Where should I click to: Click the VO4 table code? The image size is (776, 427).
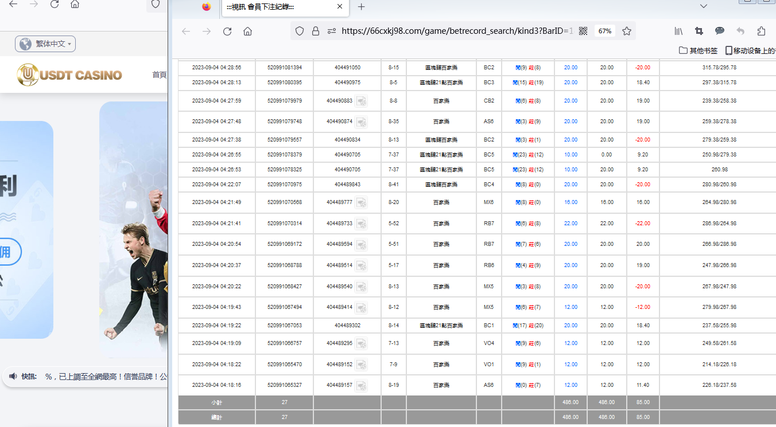point(488,343)
